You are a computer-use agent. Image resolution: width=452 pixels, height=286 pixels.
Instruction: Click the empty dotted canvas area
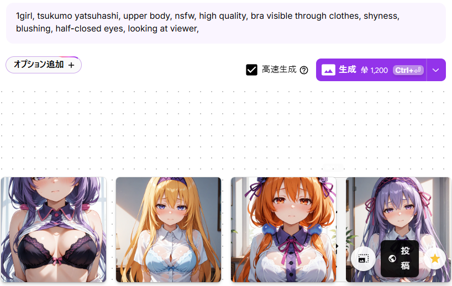coord(226,130)
